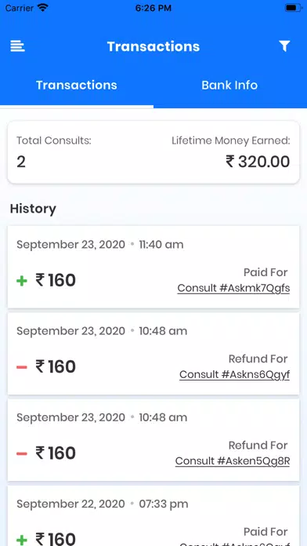Open link Consult #Asken5Qg8R

233,461
